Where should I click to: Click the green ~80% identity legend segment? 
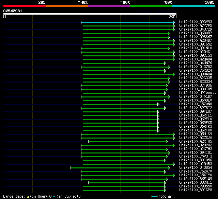pos(151,6)
